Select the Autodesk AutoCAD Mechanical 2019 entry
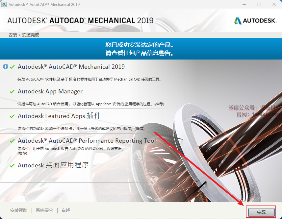 tap(71, 67)
